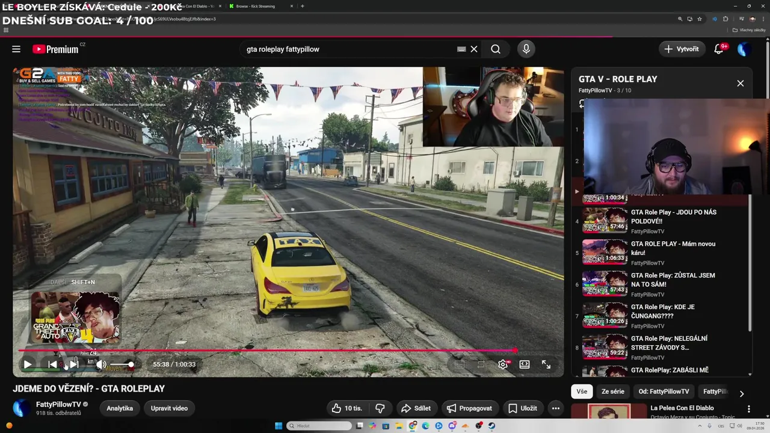770x433 pixels.
Task: Bookmark this page with star icon
Action: (x=699, y=19)
